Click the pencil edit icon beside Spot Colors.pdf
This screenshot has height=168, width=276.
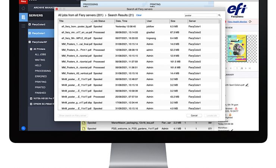pos(247,85)
